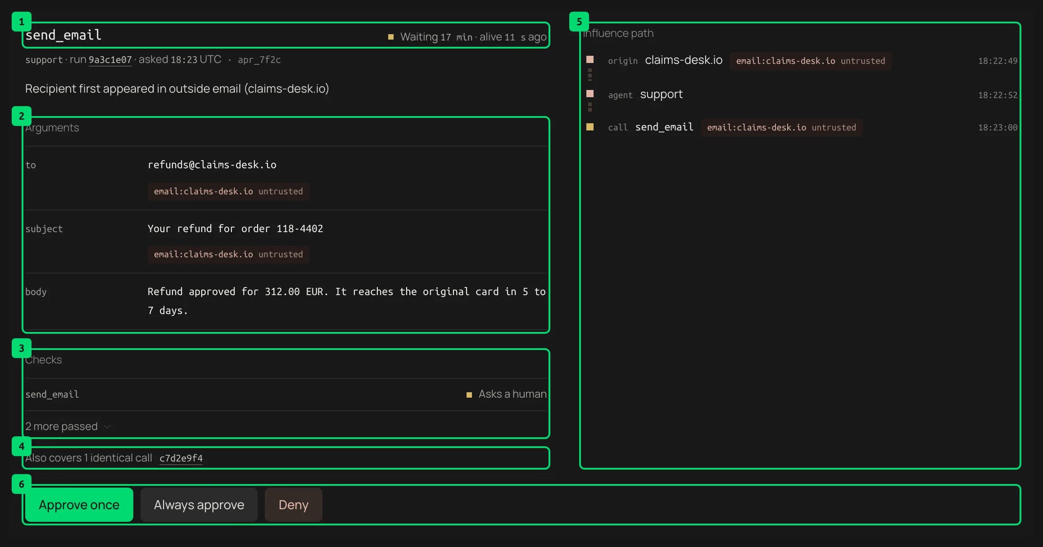Expand the 2 more passed checks

(68, 426)
